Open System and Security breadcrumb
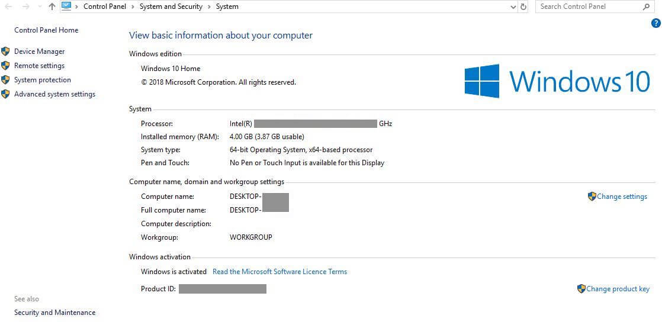Screen dimensions: 662x325 (171, 7)
